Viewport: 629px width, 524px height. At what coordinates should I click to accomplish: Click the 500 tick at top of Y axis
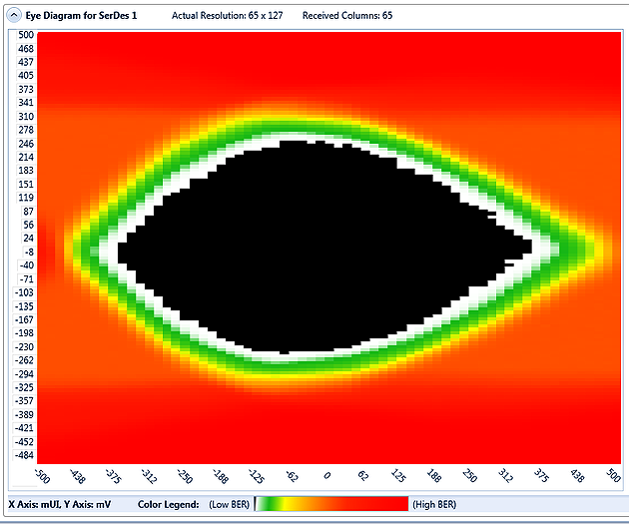click(x=25, y=34)
